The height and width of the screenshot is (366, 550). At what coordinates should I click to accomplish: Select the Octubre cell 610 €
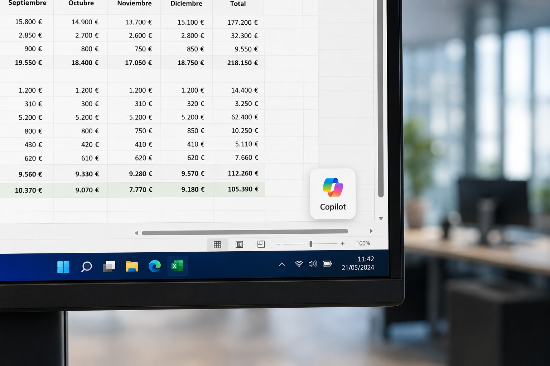pos(81,158)
